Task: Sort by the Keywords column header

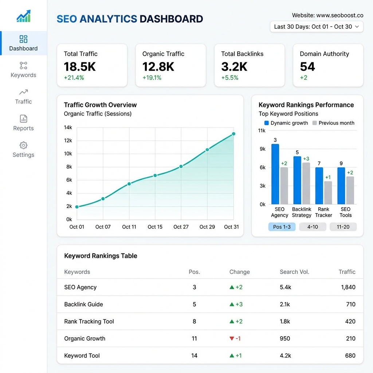Action: (x=77, y=272)
